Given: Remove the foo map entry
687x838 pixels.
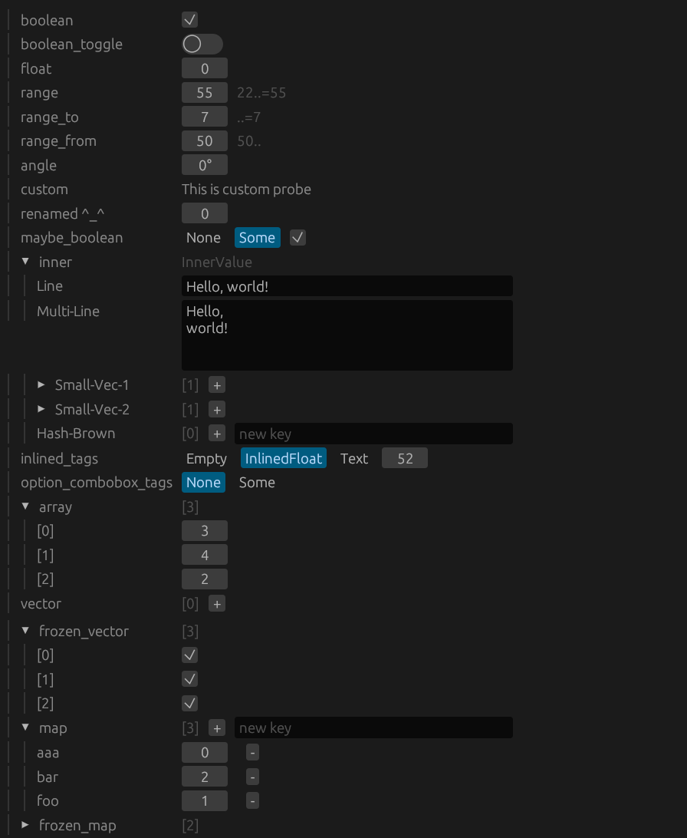Looking at the screenshot, I should click(252, 801).
